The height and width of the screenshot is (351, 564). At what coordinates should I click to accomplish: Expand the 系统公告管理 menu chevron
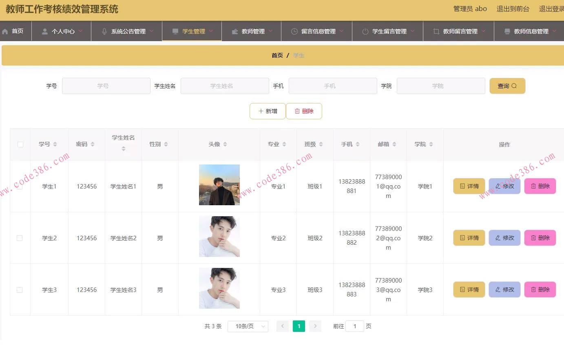pyautogui.click(x=151, y=31)
